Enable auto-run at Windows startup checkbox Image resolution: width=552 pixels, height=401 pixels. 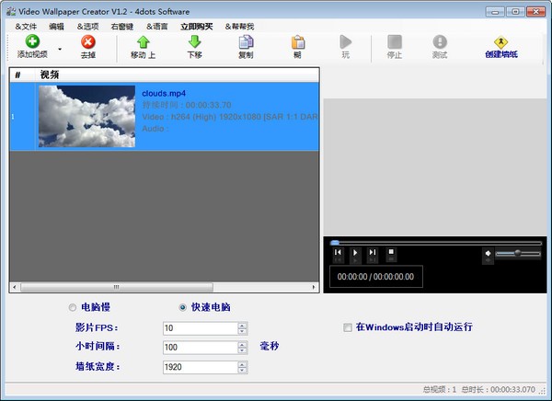347,327
